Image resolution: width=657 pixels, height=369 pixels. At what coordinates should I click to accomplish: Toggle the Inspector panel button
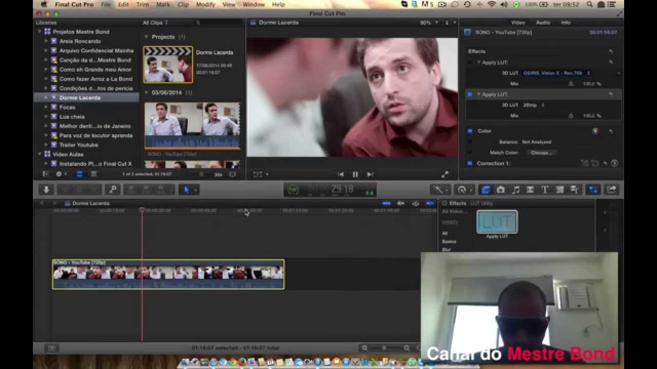click(593, 190)
